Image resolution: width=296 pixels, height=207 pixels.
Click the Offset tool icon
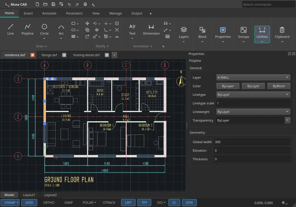(117, 37)
